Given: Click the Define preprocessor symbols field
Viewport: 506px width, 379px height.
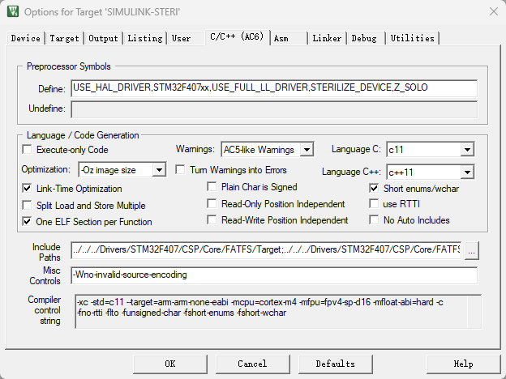Looking at the screenshot, I should [274, 88].
